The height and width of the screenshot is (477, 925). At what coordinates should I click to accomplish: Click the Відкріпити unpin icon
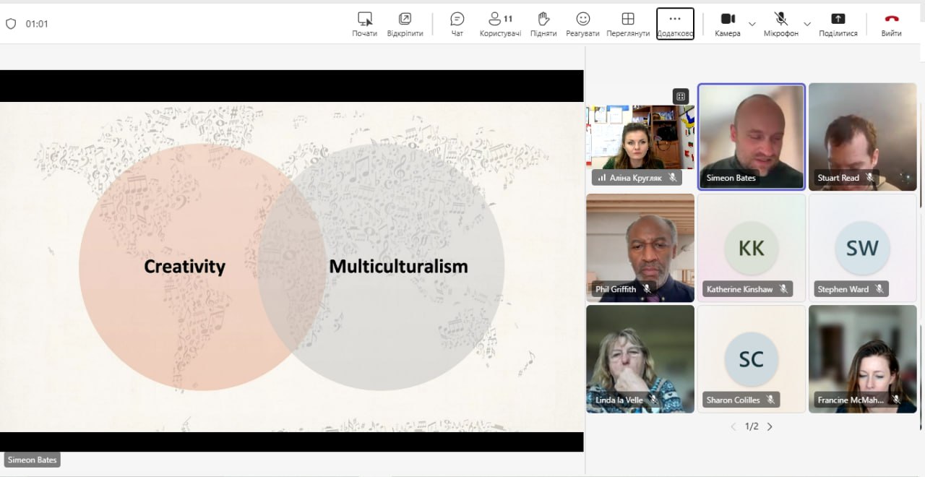click(x=405, y=20)
